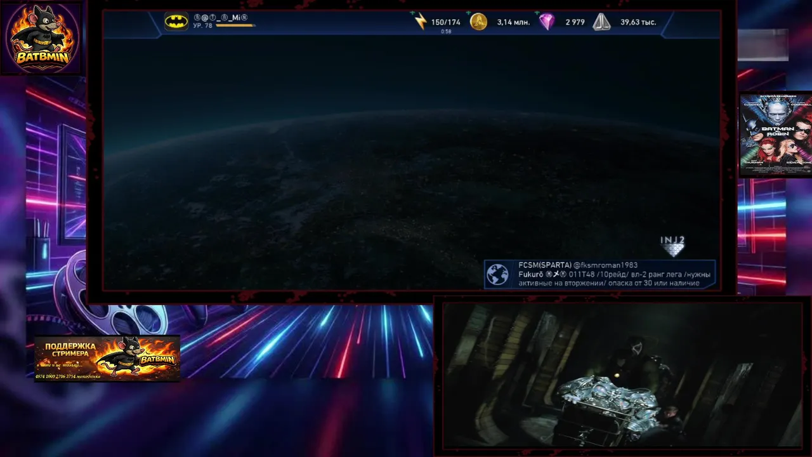Open the Batman & Robin movie poster
Viewport: 812px width, 457px height.
coord(776,135)
